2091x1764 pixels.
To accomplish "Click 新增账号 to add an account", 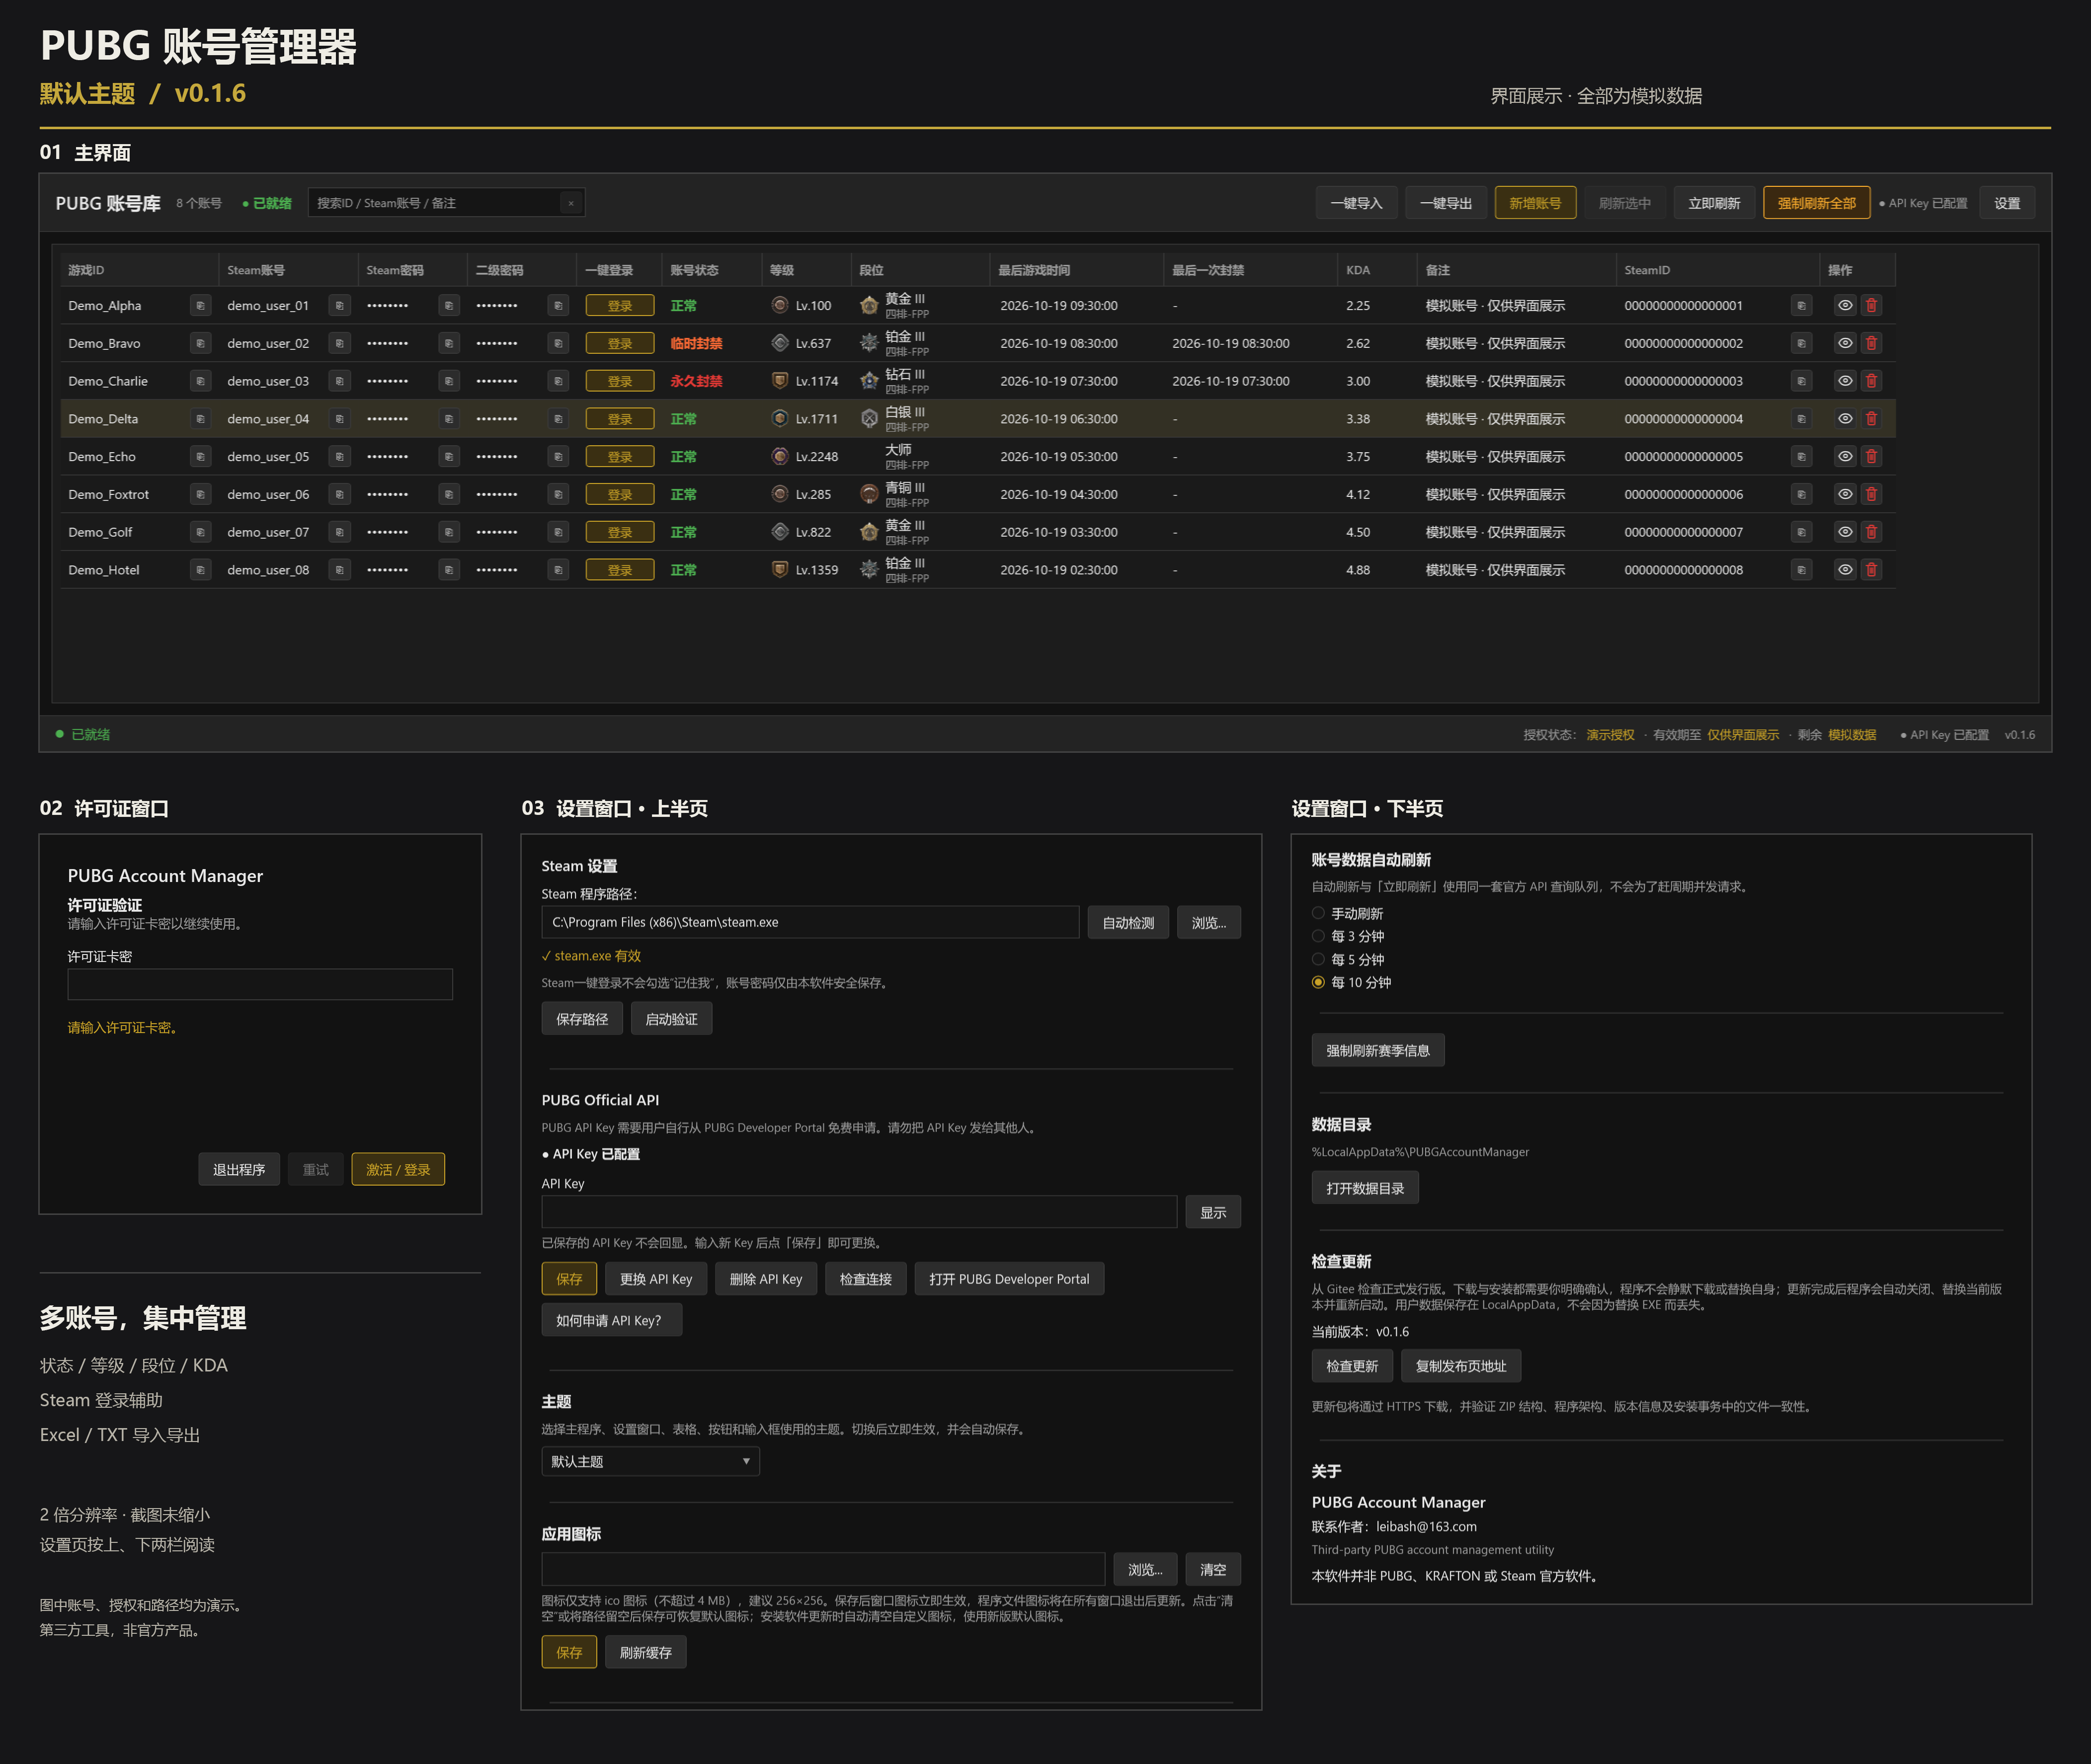I will [x=1535, y=203].
